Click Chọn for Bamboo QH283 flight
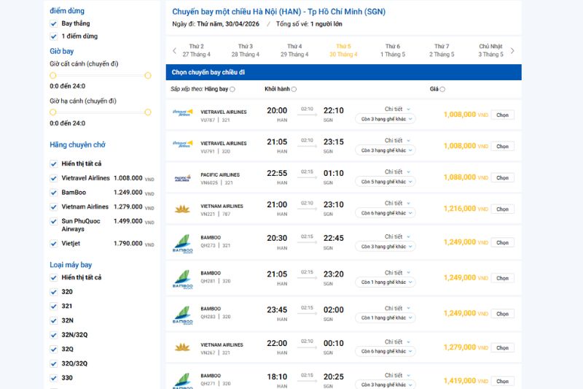Screen dimensions: 583x389 click(502, 314)
